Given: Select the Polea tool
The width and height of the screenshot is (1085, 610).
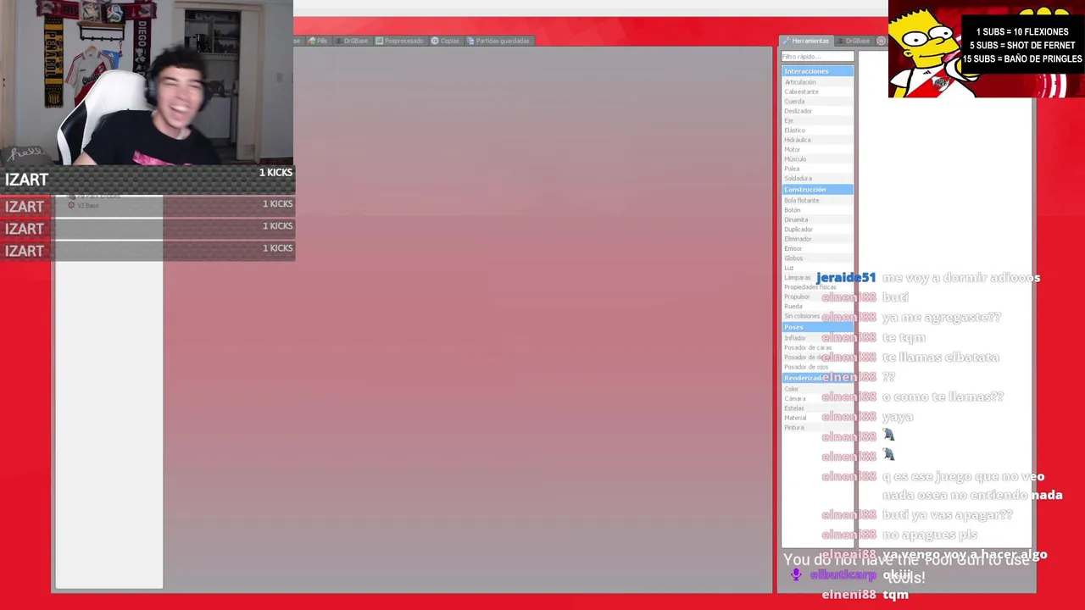Looking at the screenshot, I should pyautogui.click(x=817, y=169).
